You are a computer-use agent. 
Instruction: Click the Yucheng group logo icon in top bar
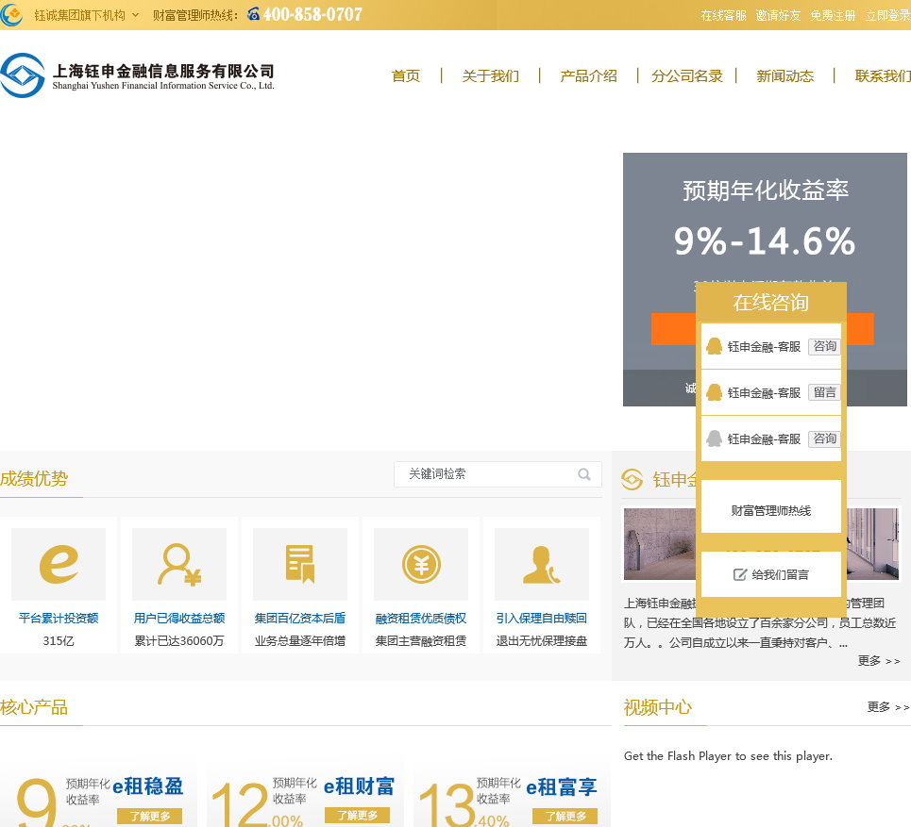pos(11,14)
